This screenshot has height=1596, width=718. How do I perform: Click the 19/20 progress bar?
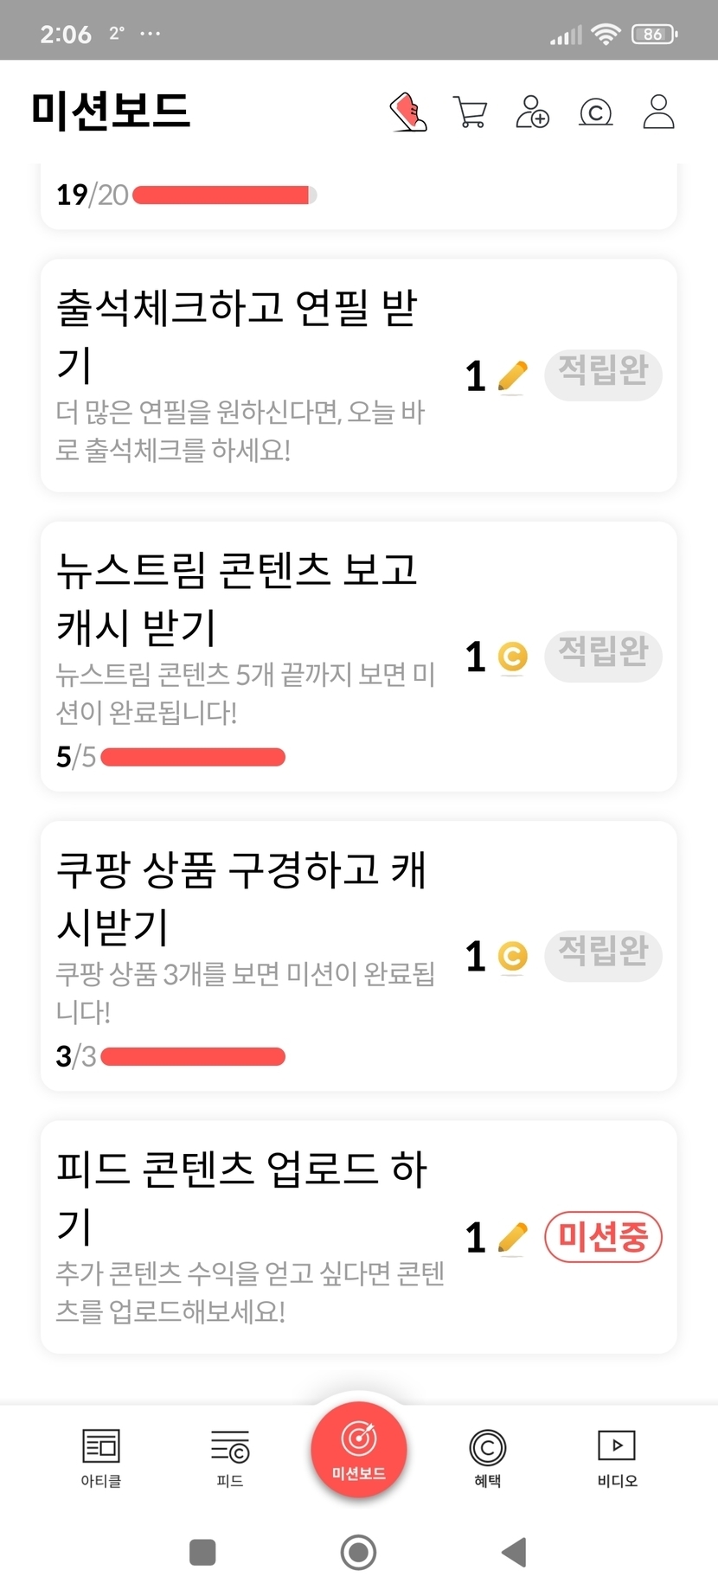225,195
